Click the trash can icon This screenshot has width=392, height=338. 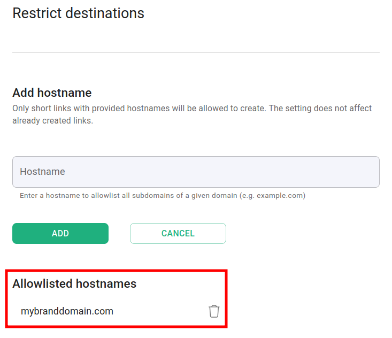[x=214, y=311]
